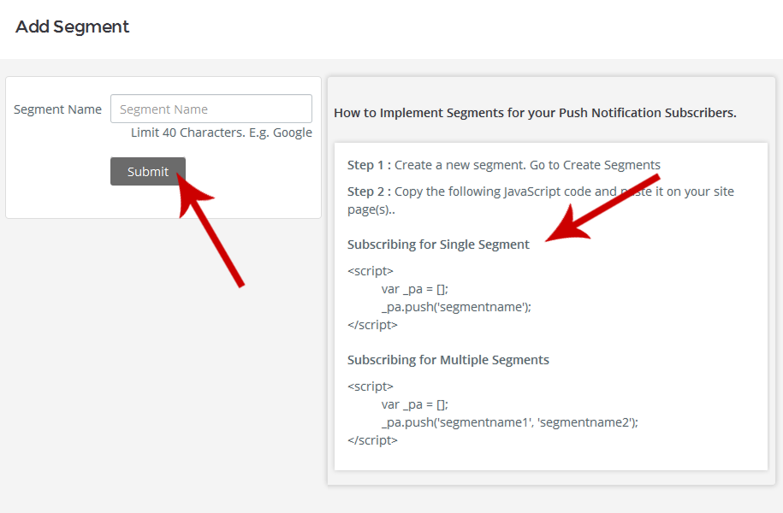The image size is (783, 513).
Task: Click the Submit button
Action: (x=148, y=171)
